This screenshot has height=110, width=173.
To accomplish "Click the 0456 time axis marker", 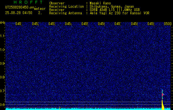I will (101, 24).
